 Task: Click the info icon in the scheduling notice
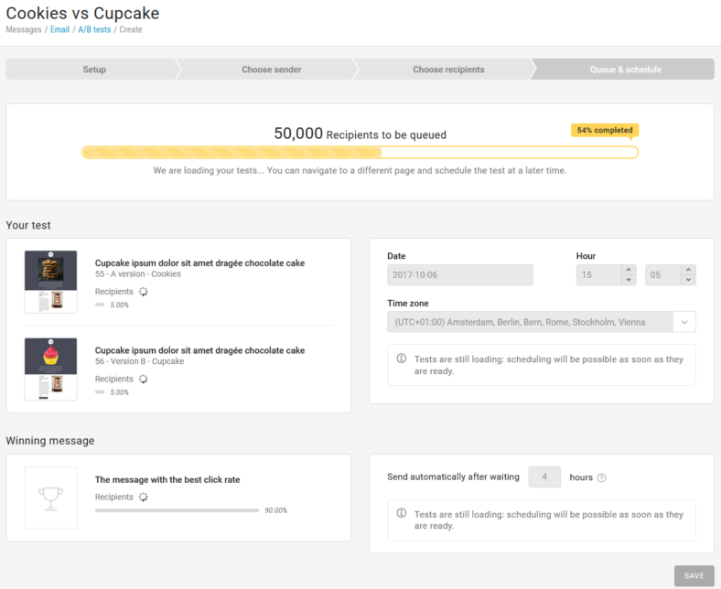click(x=401, y=359)
